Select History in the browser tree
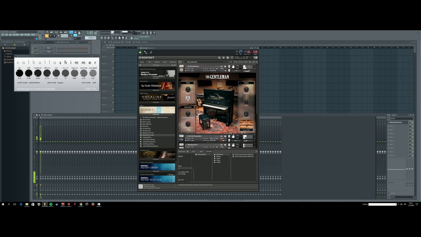 coord(9,51)
